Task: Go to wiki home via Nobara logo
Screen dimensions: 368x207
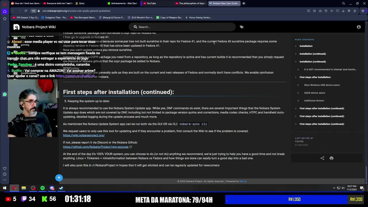Action: (x=17, y=27)
